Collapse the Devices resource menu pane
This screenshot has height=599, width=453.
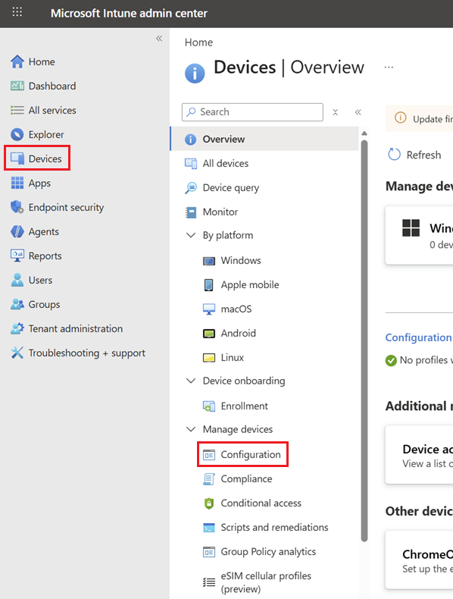[358, 112]
